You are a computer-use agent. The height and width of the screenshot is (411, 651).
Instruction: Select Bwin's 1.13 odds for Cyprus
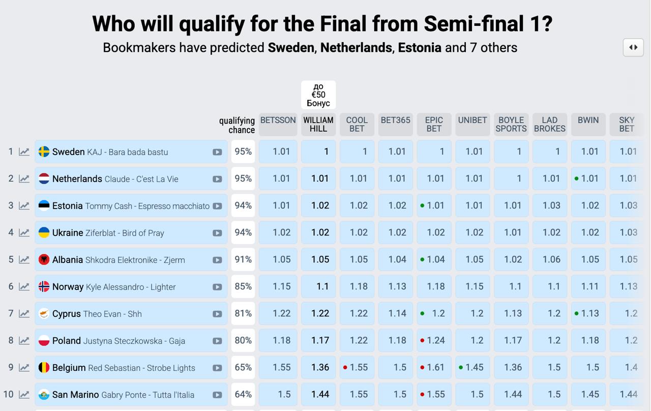pyautogui.click(x=588, y=313)
